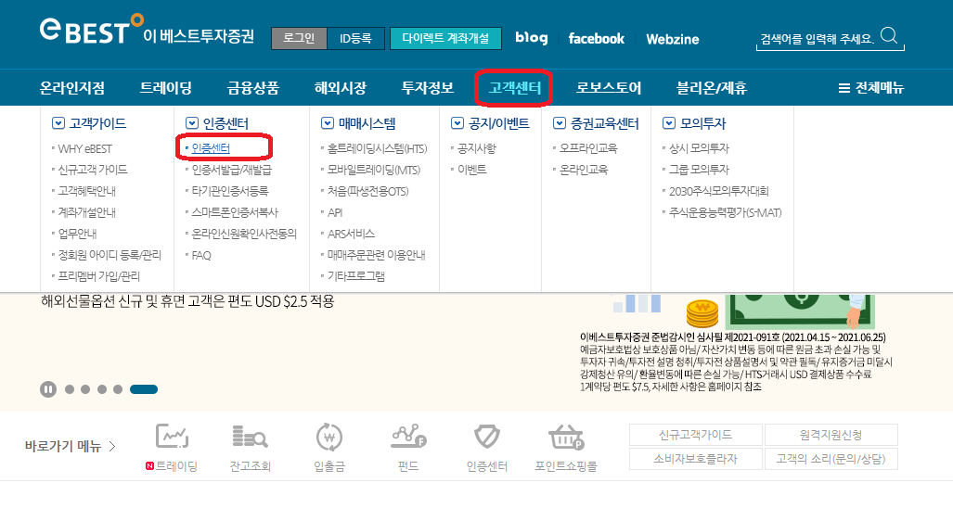
Task: Click the 모의투자 section arrow icon
Action: point(669,123)
